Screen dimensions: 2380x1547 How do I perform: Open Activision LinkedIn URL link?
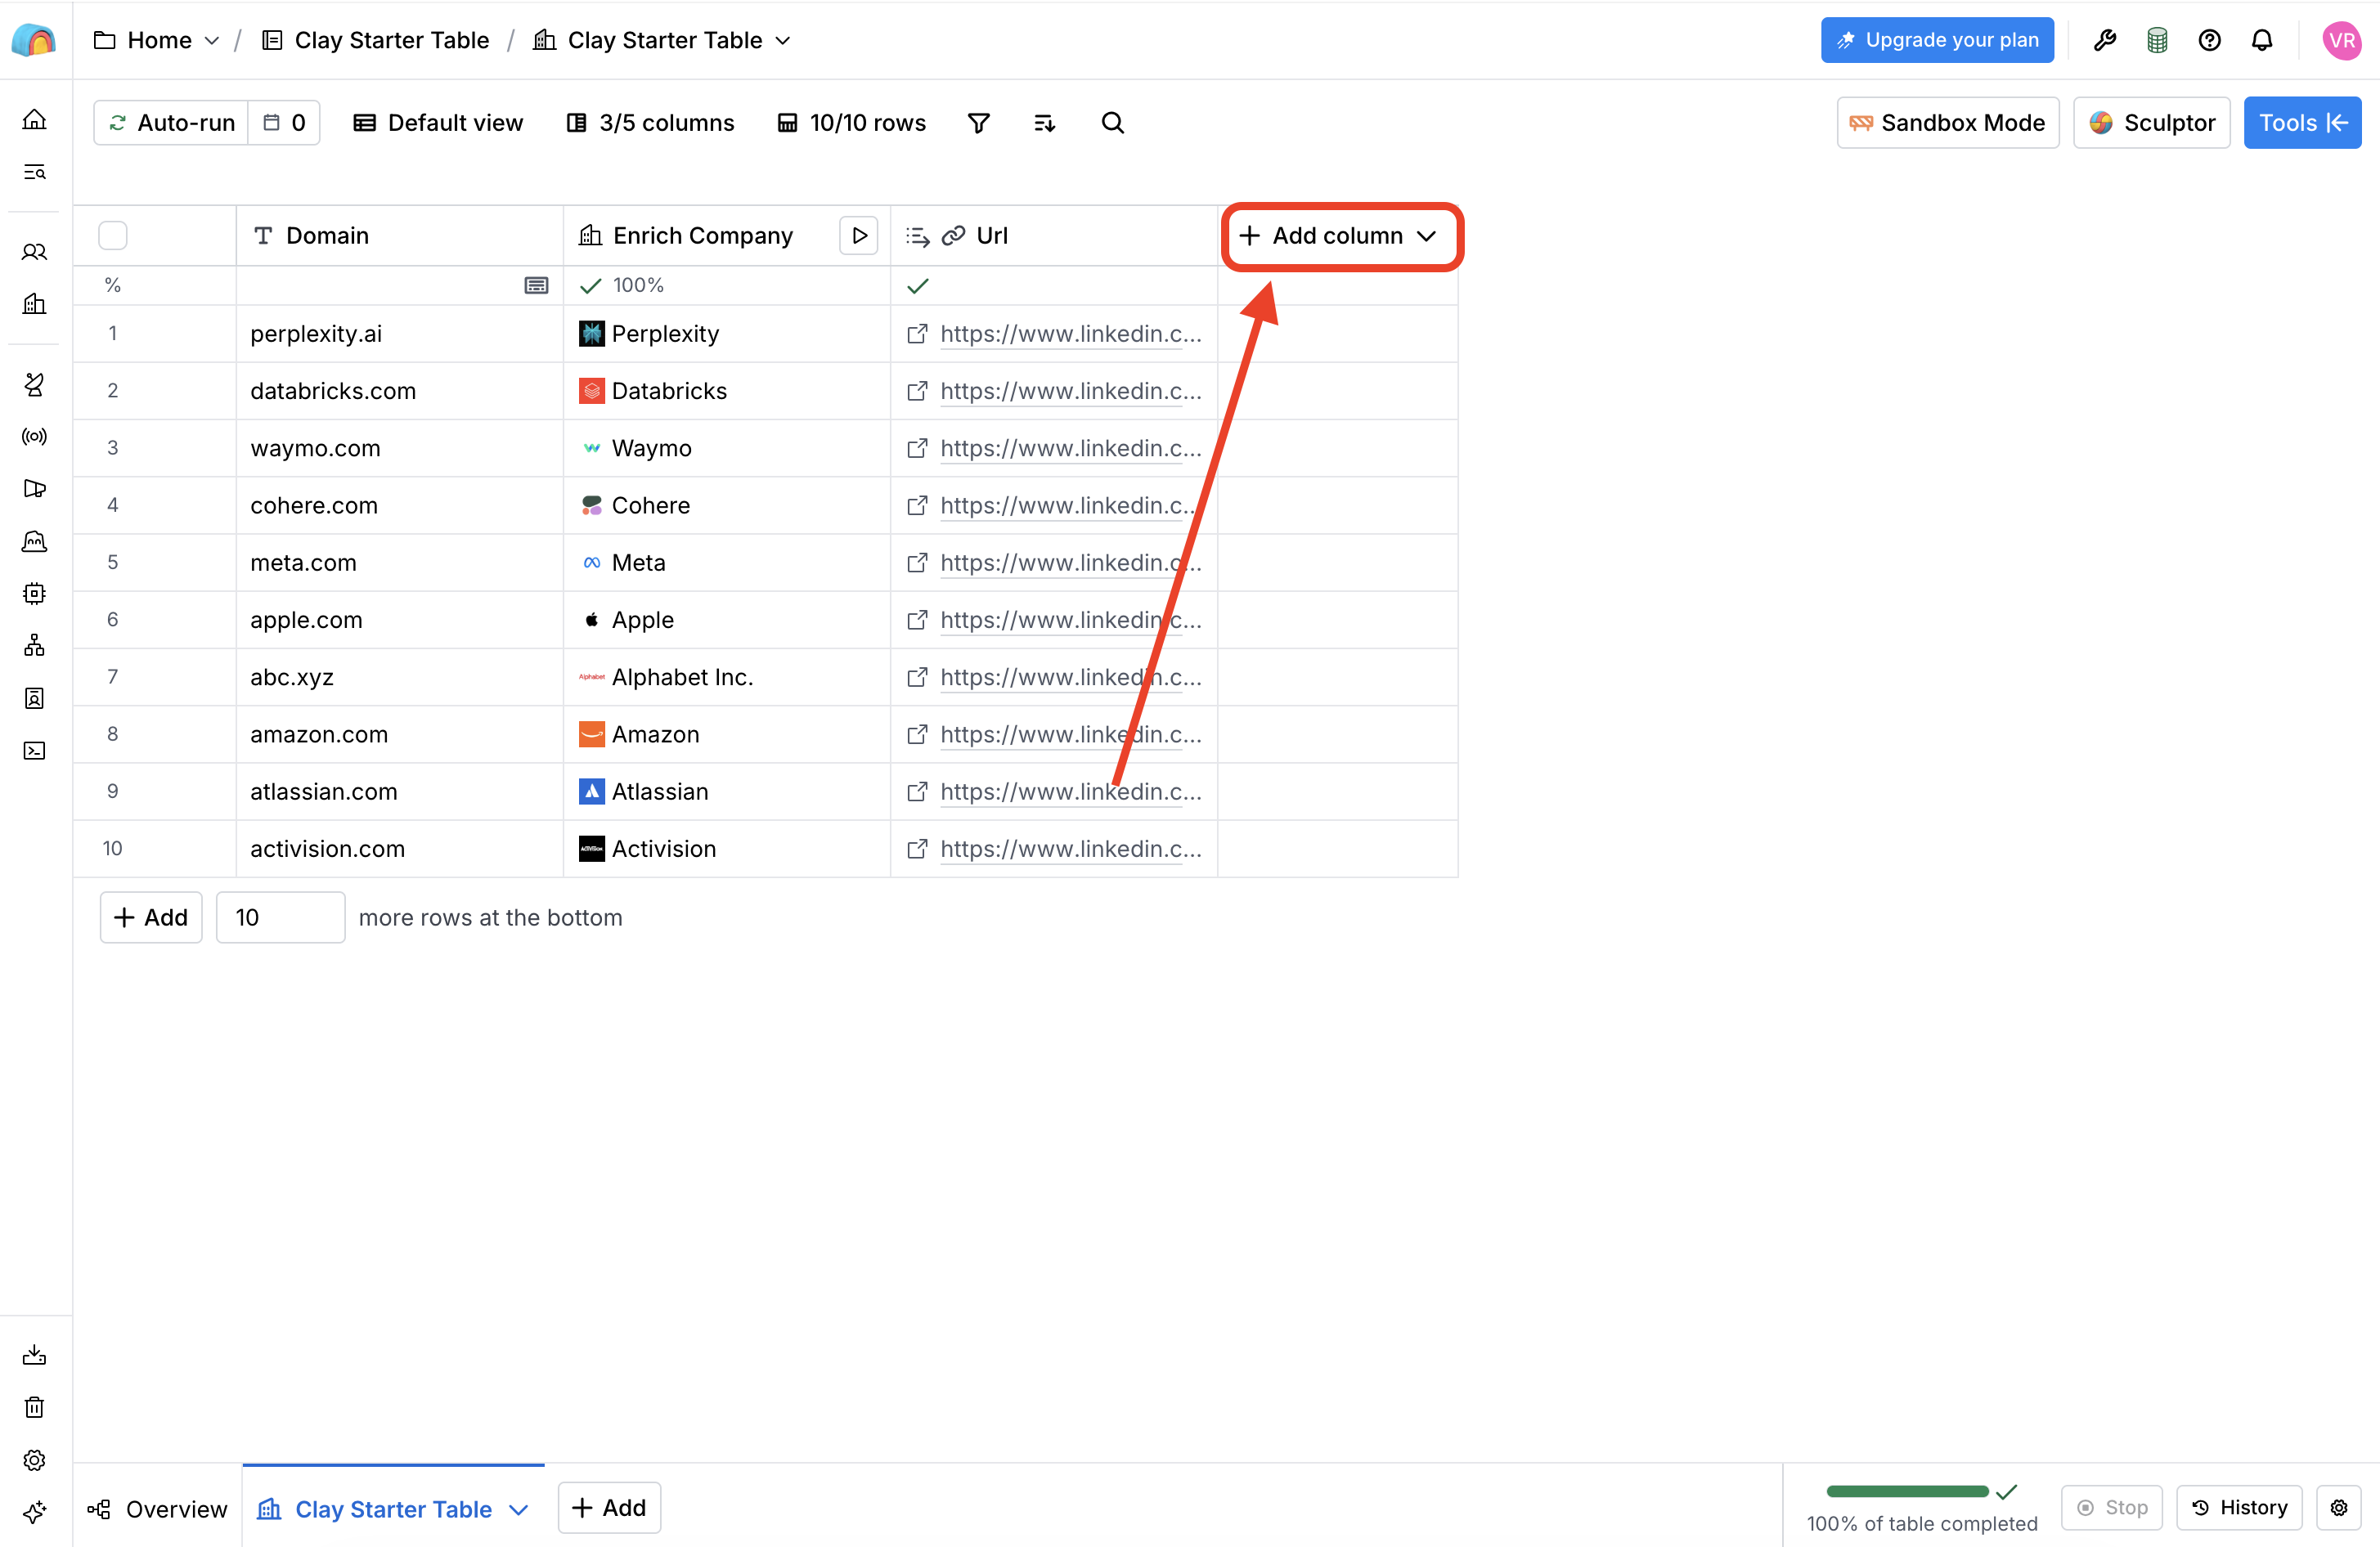point(1071,849)
